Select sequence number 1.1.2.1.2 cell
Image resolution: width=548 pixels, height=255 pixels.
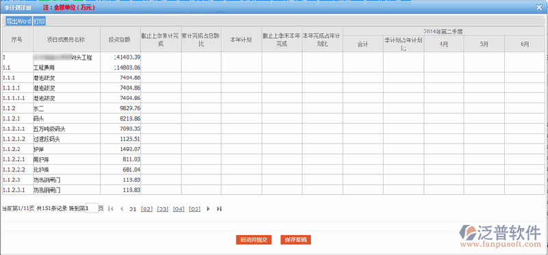(17, 139)
